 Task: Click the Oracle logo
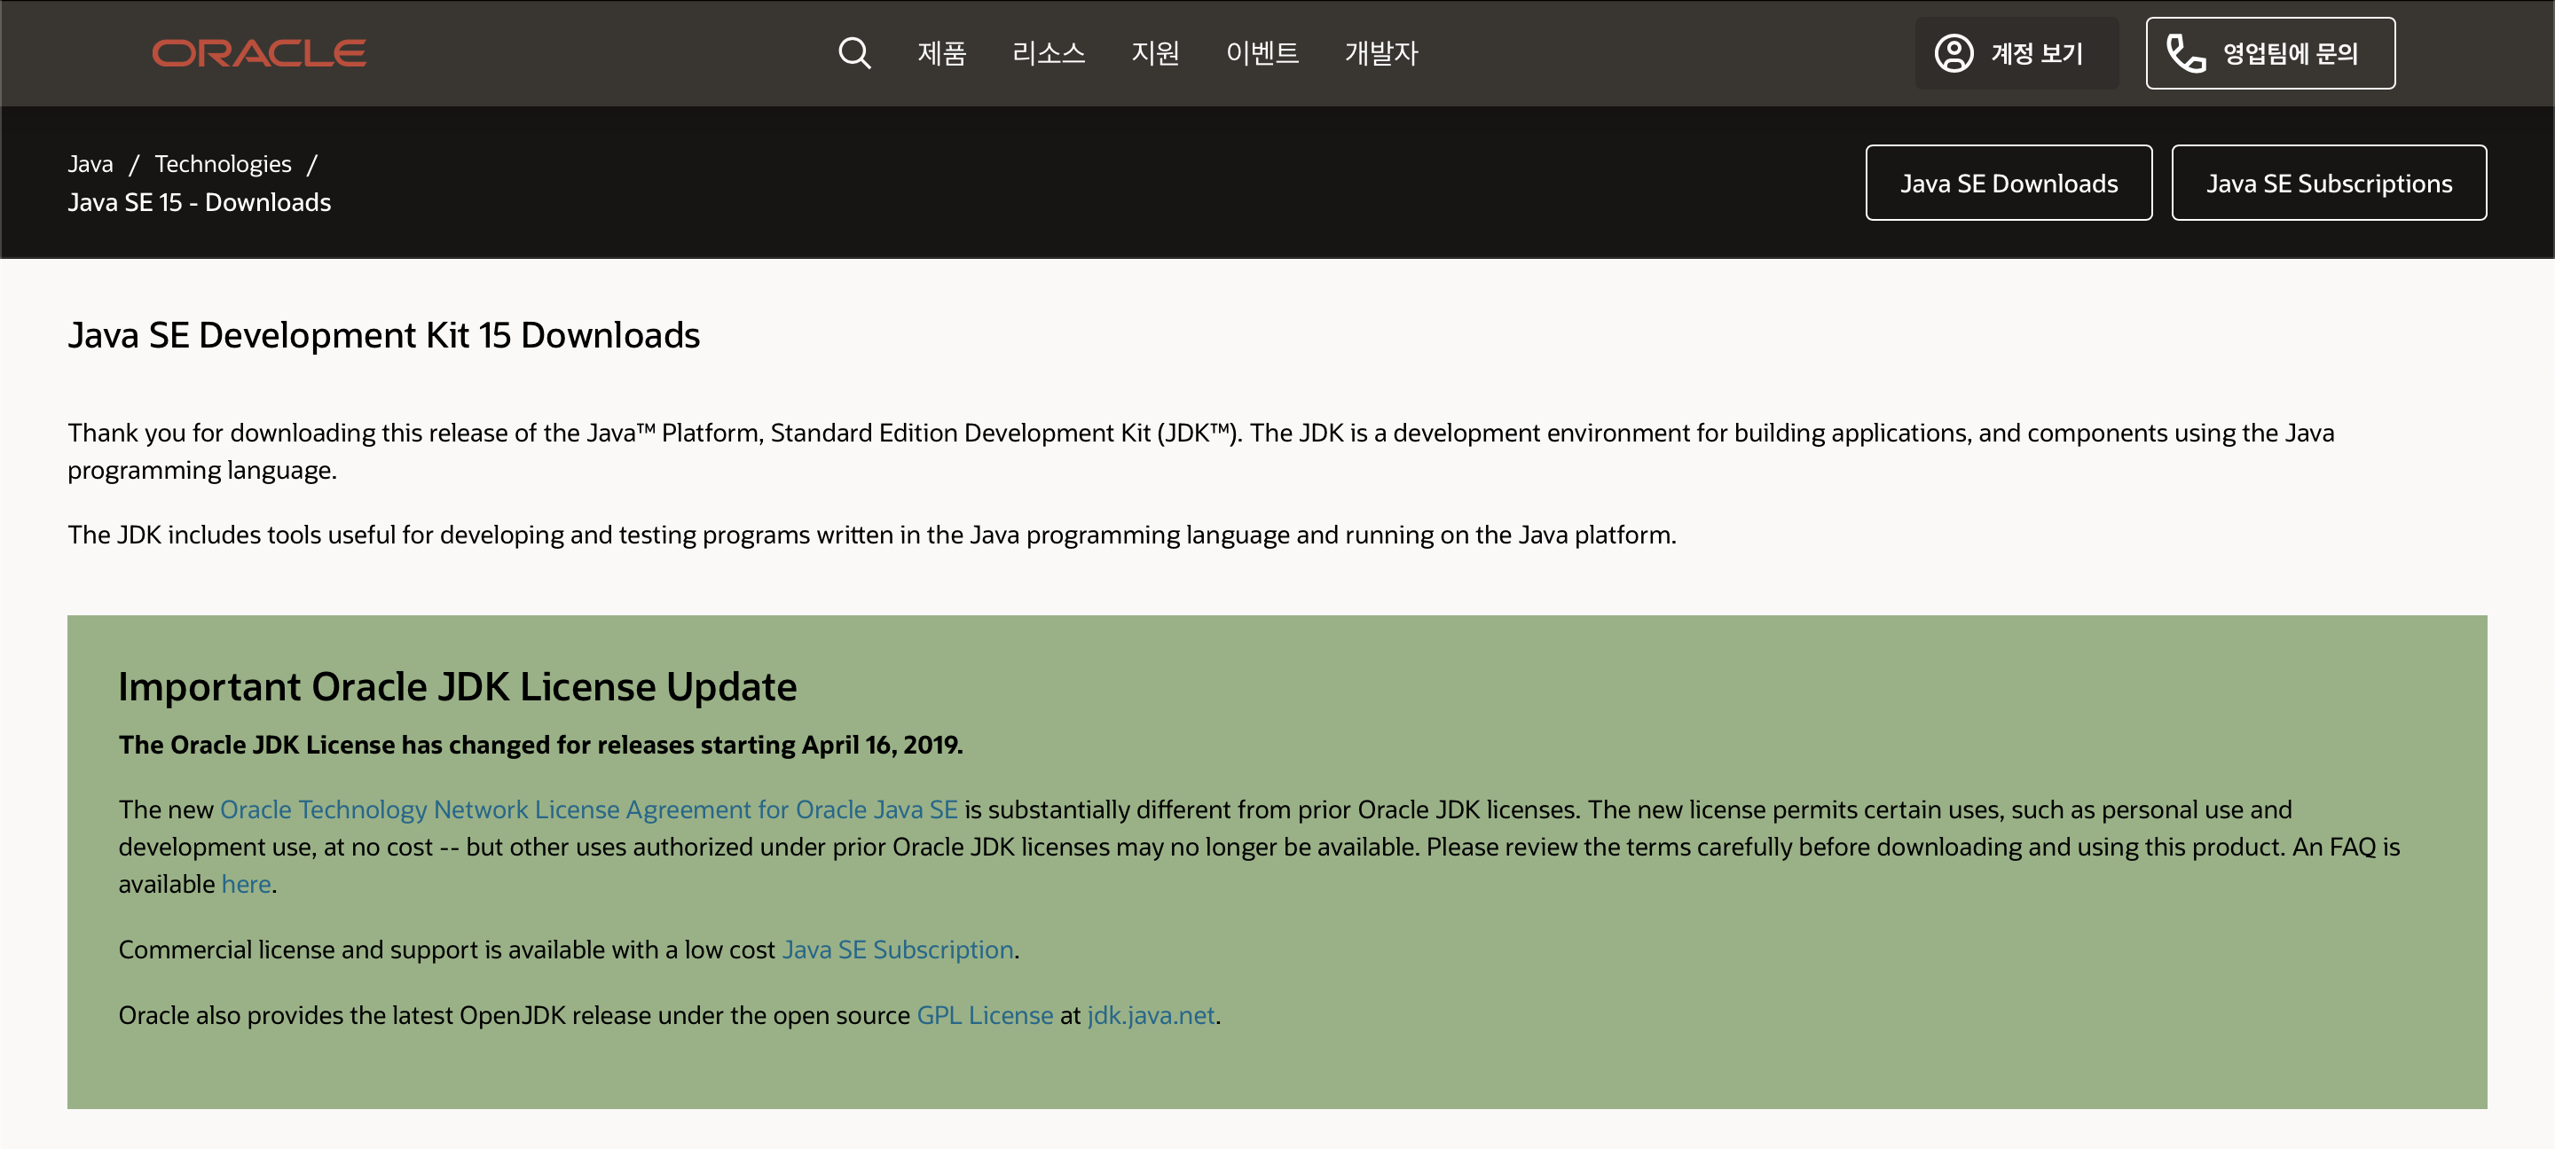coord(259,52)
